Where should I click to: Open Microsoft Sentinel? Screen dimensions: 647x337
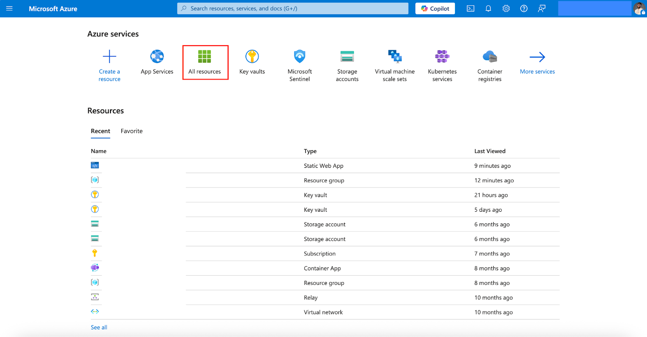(300, 65)
